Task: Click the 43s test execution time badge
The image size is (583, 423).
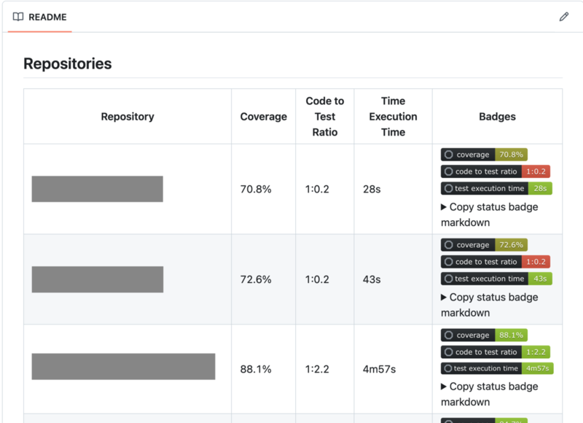Action: coord(496,279)
